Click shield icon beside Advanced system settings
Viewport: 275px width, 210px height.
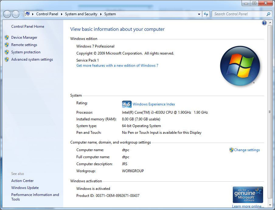7,59
